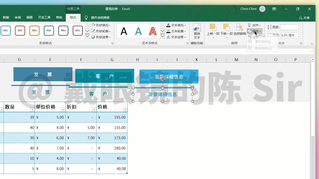Open the 单位价格 column filter dropdown
This screenshot has height=179, width=319.
[x=63, y=110]
